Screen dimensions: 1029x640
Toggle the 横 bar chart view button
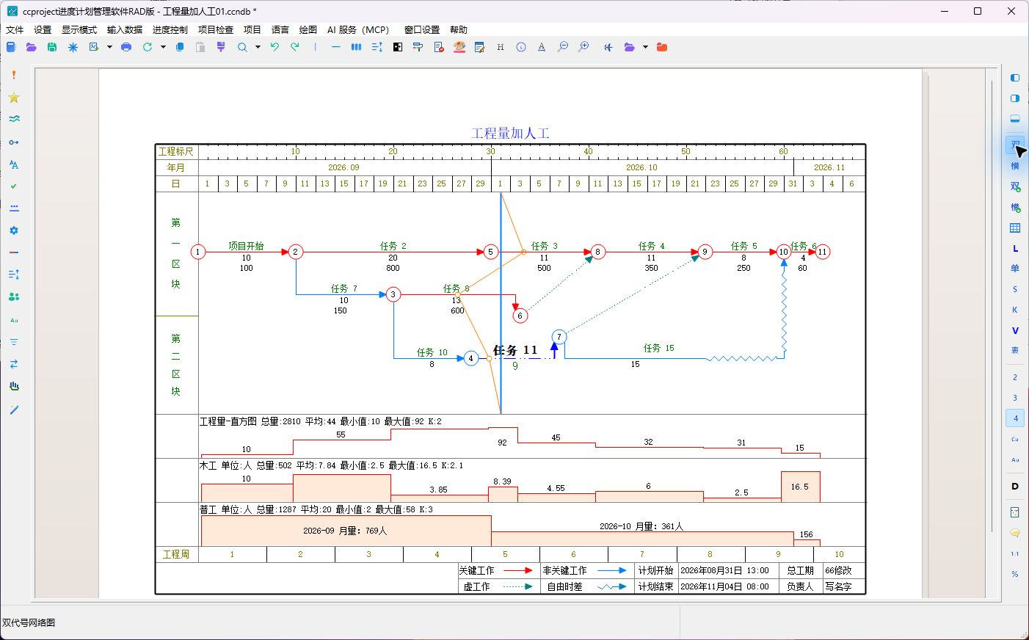pyautogui.click(x=1015, y=166)
